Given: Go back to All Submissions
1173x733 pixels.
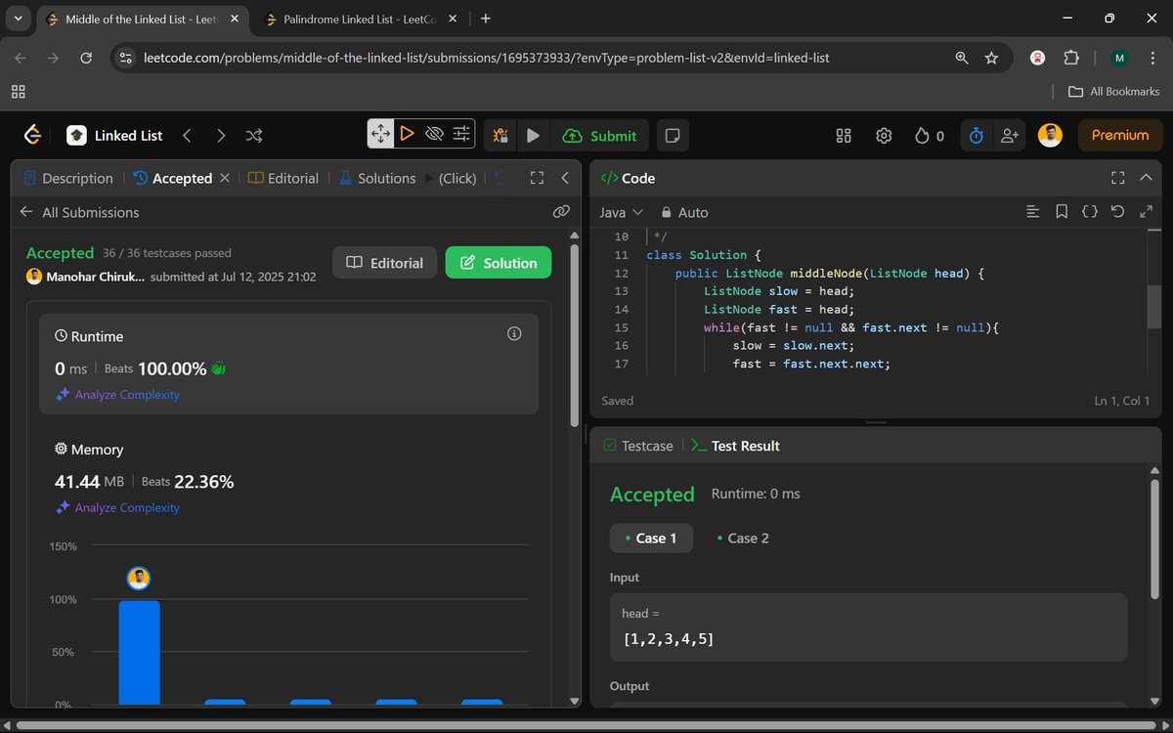Looking at the screenshot, I should point(79,212).
